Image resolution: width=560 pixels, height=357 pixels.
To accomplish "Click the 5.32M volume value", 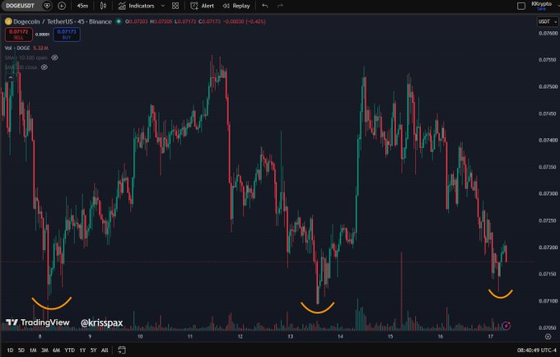I will click(40, 48).
